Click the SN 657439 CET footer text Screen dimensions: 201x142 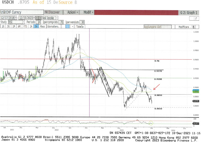pyautogui.click(x=120, y=133)
